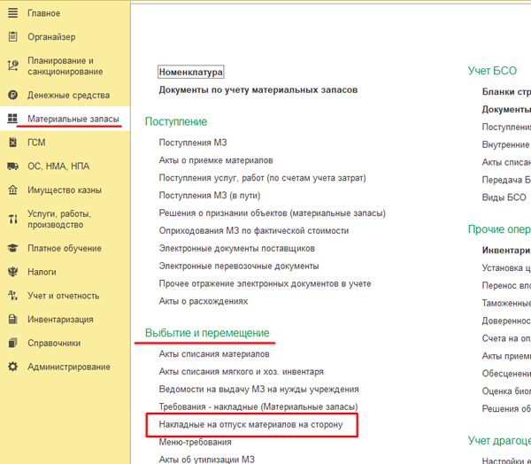Select Материальные запасы in sidebar
531x464 pixels.
[x=73, y=119]
